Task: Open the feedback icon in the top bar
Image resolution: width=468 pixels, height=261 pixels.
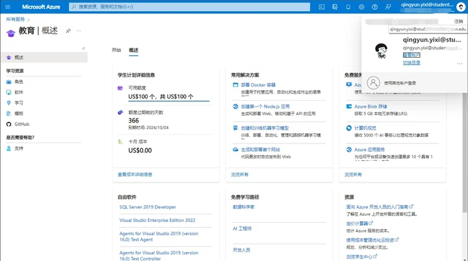Action: [x=387, y=7]
